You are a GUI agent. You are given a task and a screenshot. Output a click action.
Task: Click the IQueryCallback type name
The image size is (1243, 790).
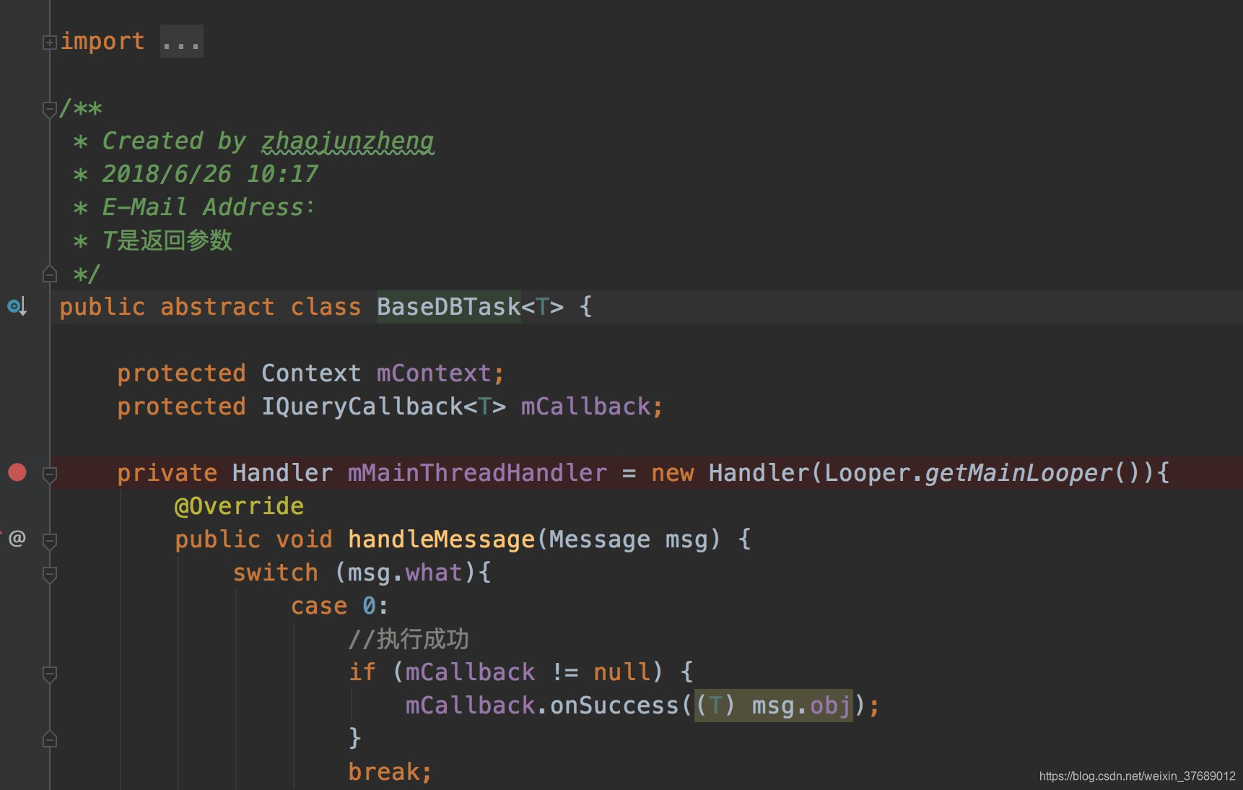[362, 407]
